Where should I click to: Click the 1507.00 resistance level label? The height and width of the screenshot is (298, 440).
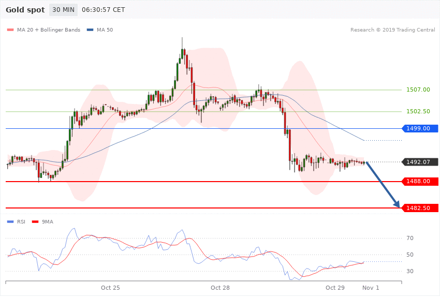(x=418, y=90)
